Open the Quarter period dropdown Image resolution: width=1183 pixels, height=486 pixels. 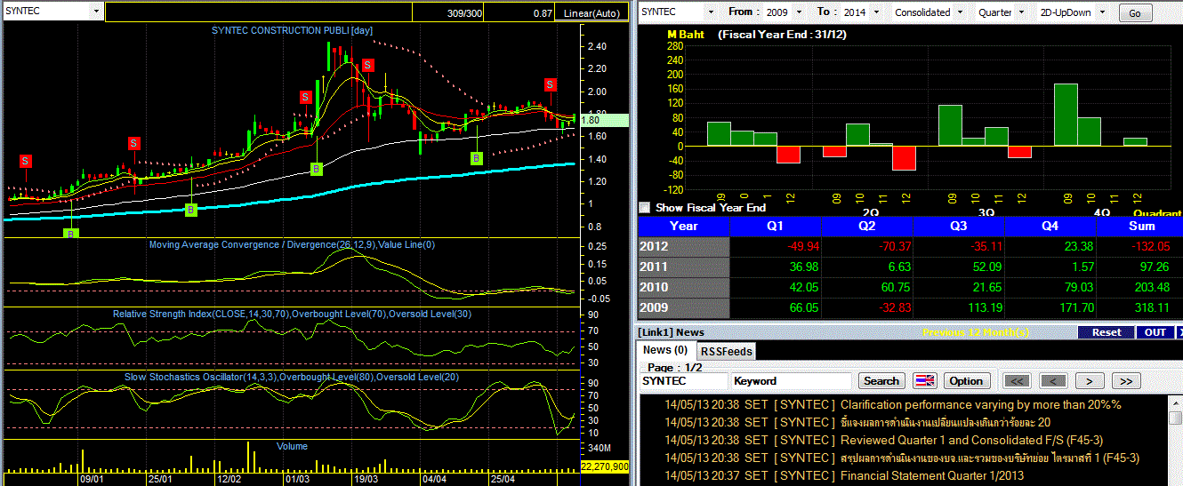click(1023, 12)
